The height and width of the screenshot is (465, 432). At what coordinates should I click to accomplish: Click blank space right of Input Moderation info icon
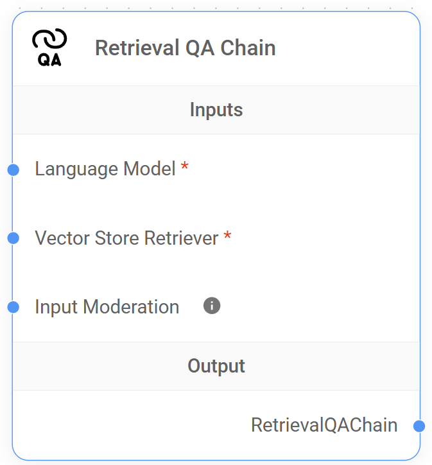(315, 307)
